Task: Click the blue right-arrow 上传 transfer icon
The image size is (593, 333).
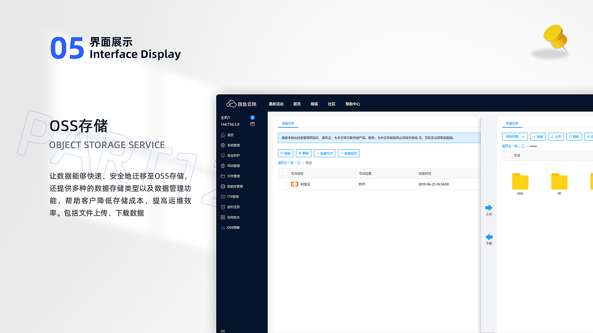Action: point(489,208)
